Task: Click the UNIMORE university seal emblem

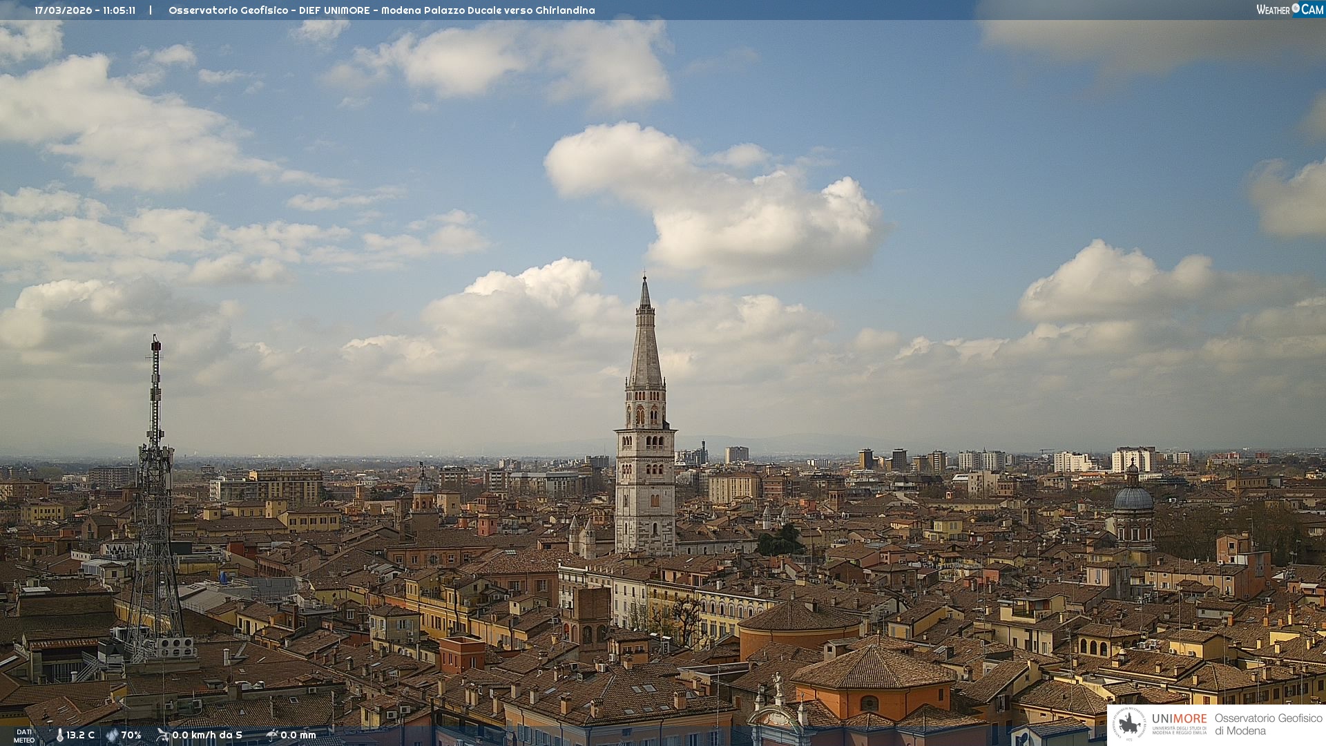Action: pos(1130,725)
